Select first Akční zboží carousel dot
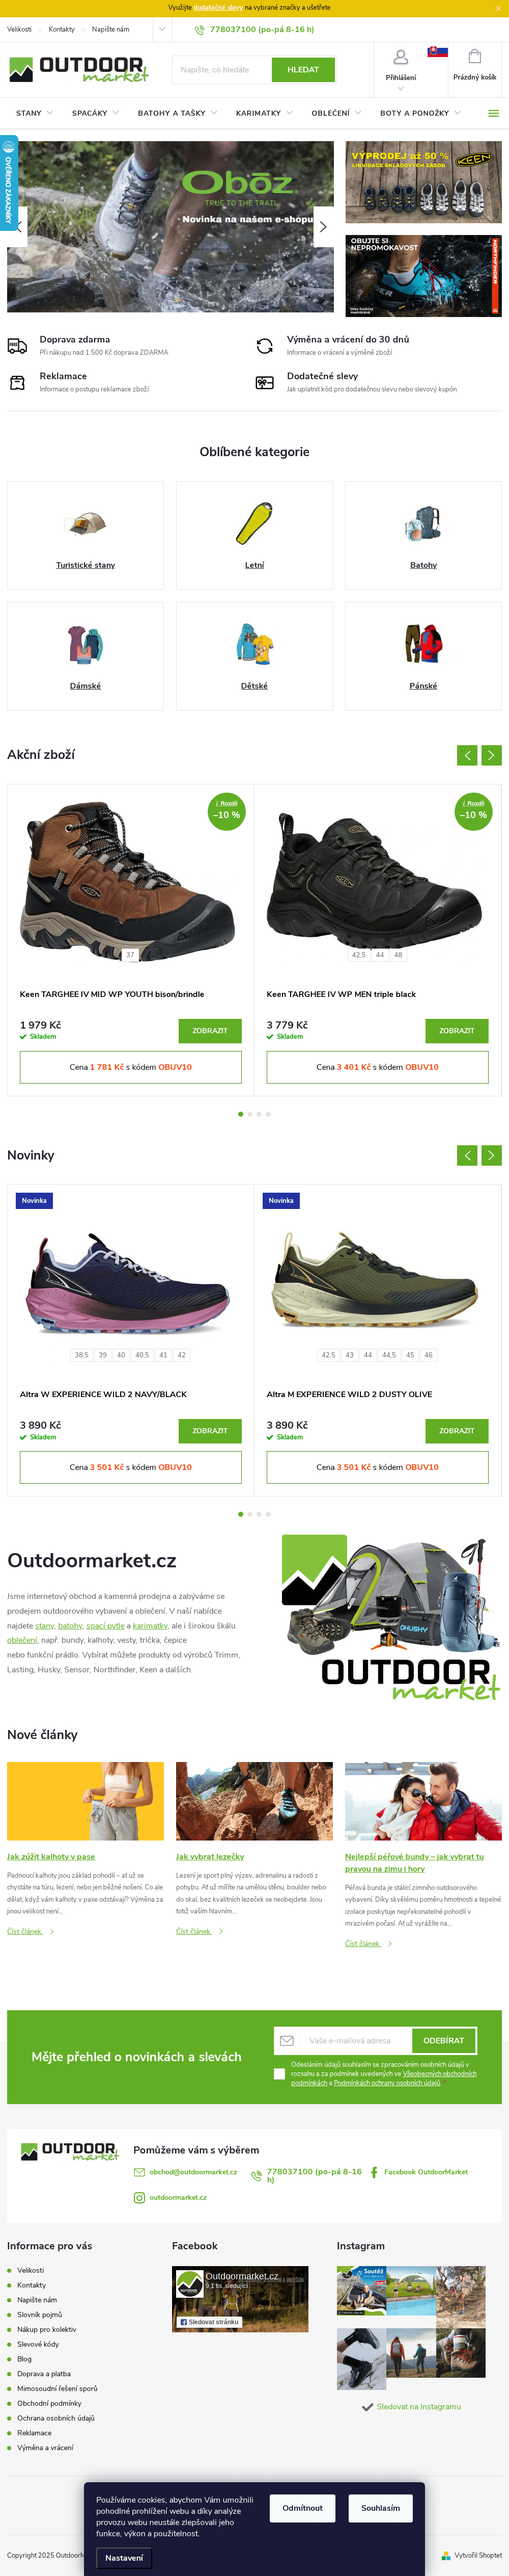509x2576 pixels. [241, 1114]
